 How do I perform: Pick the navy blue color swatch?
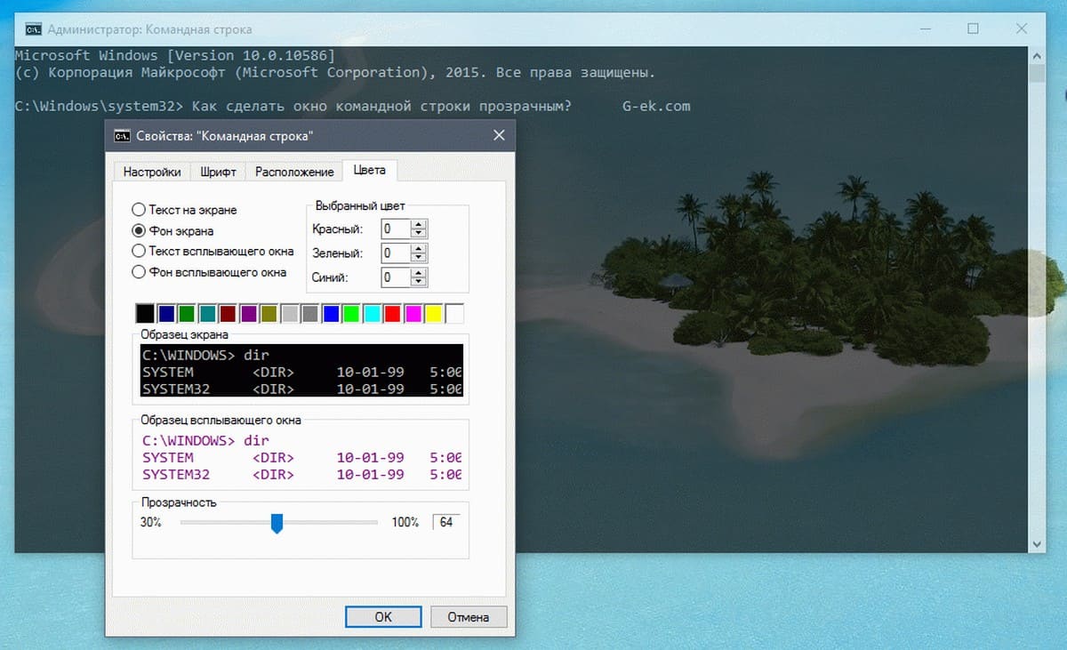point(165,313)
